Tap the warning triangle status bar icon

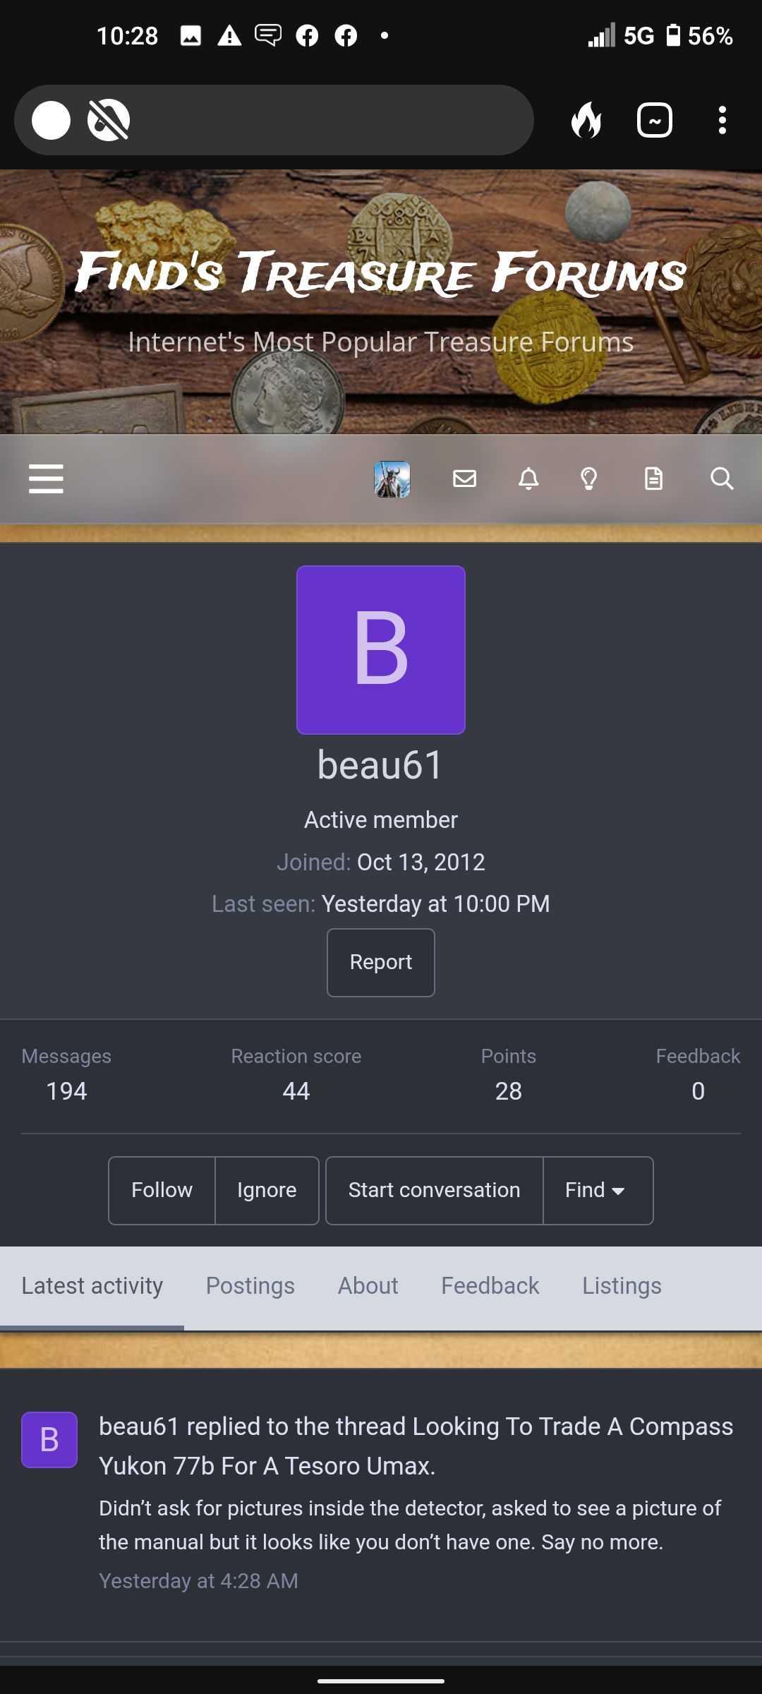[x=229, y=35]
